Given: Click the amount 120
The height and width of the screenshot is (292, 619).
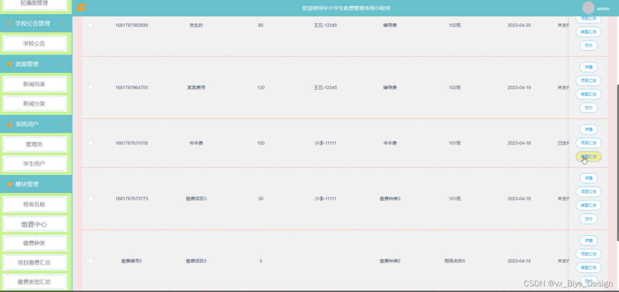Looking at the screenshot, I should (x=261, y=87).
